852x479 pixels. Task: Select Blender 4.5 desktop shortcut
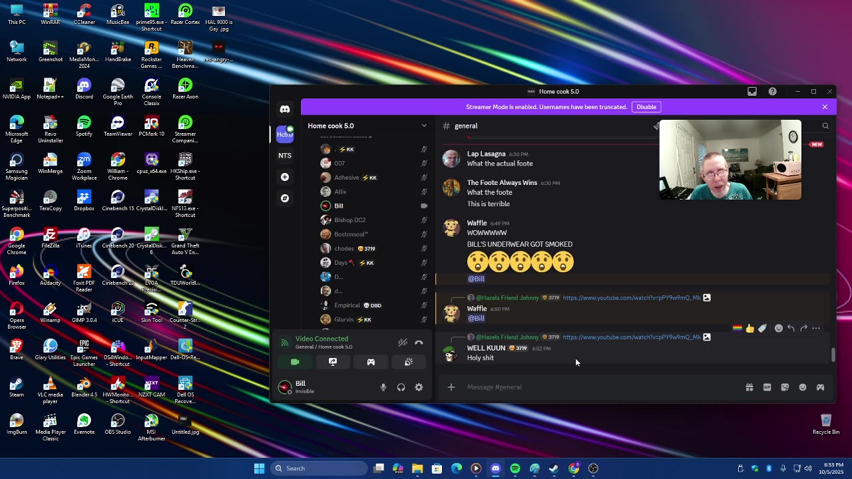coord(84,387)
